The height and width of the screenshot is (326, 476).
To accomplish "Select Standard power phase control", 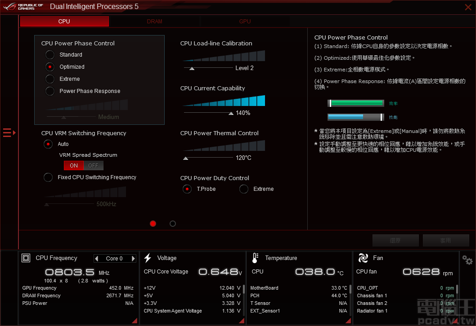I will coord(50,55).
